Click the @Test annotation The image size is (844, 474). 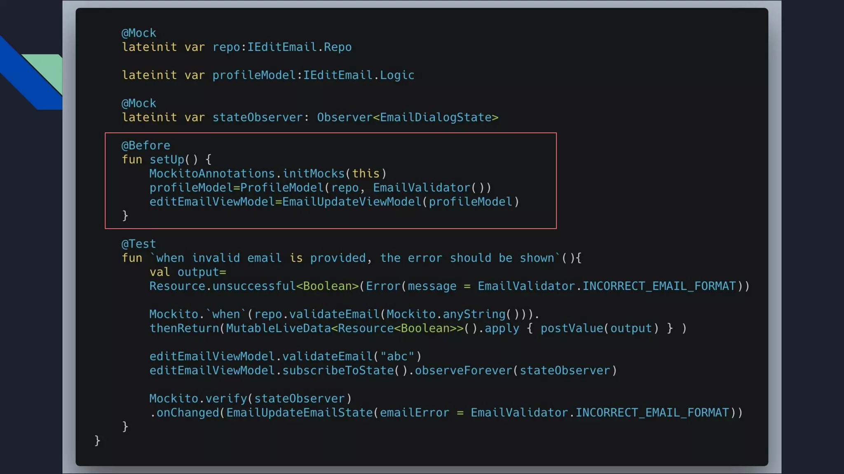tap(138, 244)
